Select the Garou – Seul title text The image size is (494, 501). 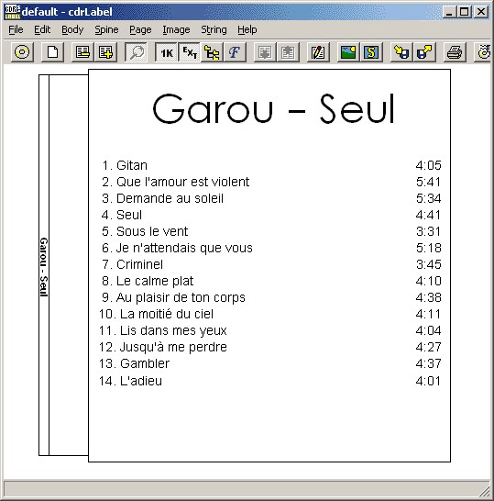(x=273, y=108)
